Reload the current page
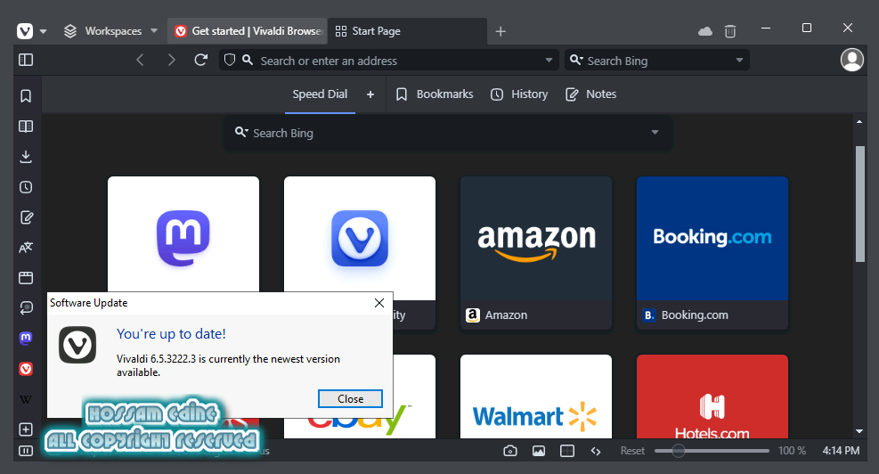 [200, 60]
